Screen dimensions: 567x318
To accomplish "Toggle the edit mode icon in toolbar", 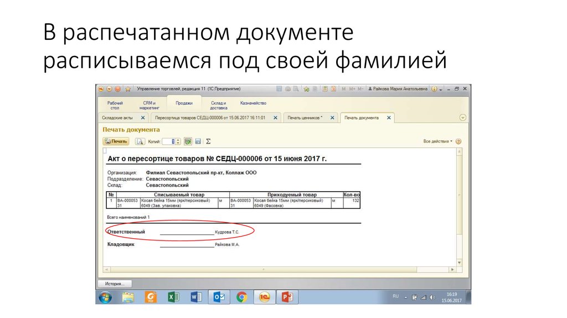I will (188, 141).
